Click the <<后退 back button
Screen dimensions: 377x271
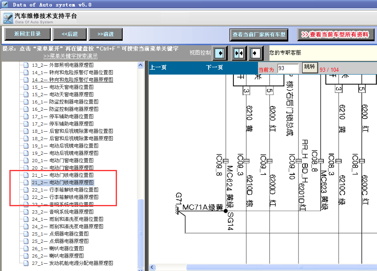[70, 34]
